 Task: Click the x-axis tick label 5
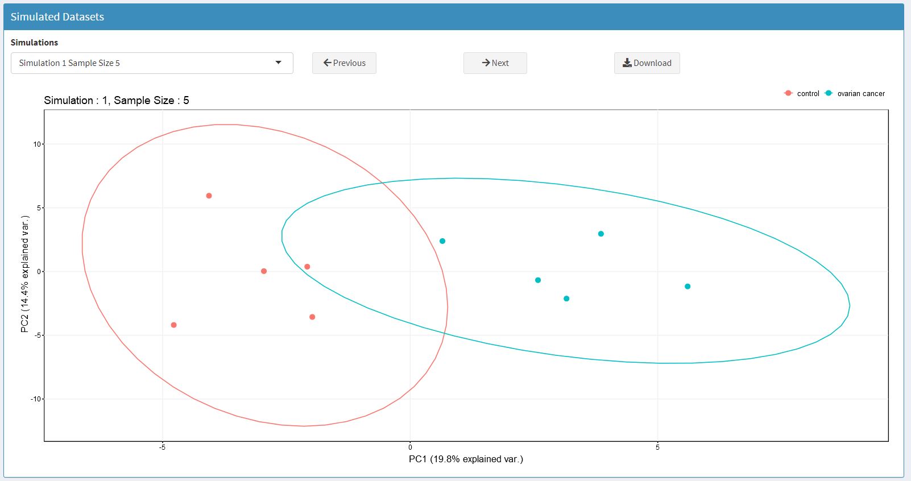[x=657, y=447]
